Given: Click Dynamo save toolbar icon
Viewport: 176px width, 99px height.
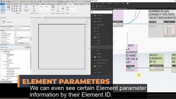Looking at the screenshot, I should pyautogui.click(x=101, y=6).
